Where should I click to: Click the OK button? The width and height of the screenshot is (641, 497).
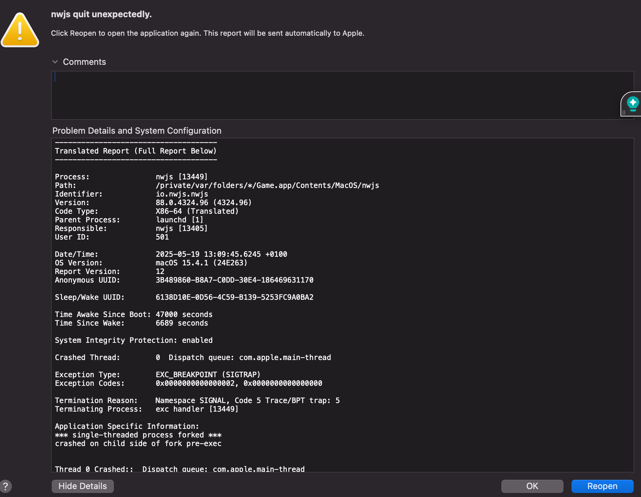[532, 486]
